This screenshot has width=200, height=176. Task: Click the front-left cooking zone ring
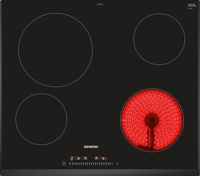click(41, 119)
